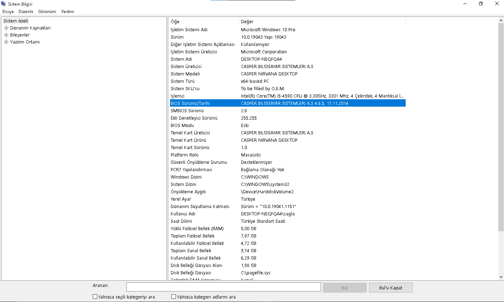Select the Temel Kart Ürünü row

click(288, 140)
